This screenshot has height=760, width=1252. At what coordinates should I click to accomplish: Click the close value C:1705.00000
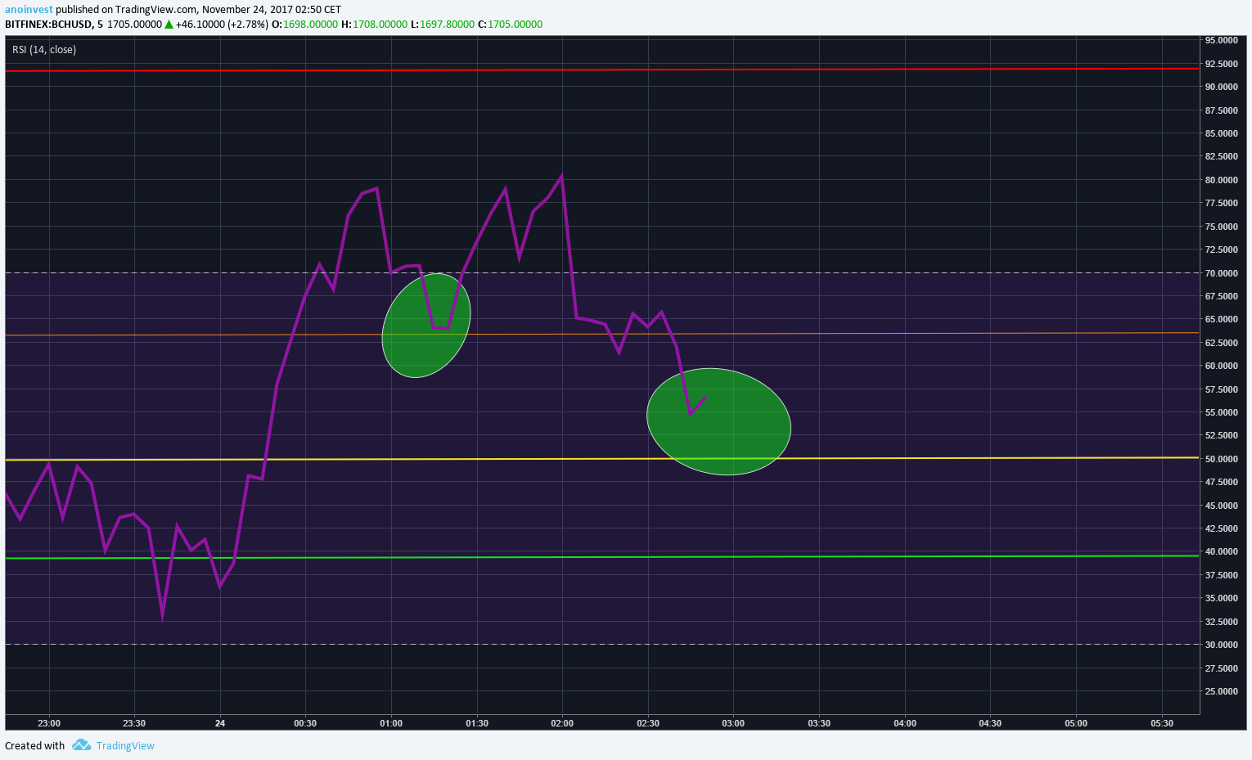[x=510, y=25]
